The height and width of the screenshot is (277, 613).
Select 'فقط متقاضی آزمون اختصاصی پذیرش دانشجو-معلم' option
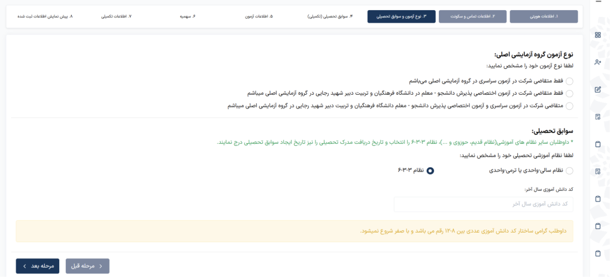[x=569, y=94]
